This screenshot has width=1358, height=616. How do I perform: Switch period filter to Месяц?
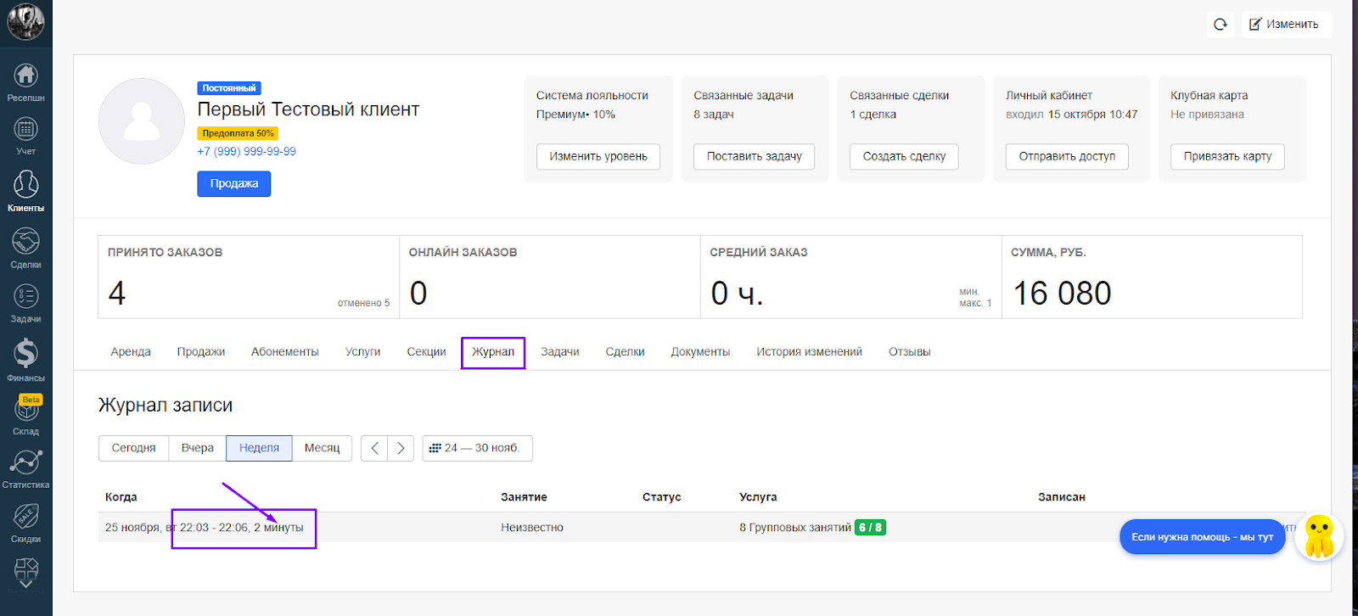tap(322, 448)
